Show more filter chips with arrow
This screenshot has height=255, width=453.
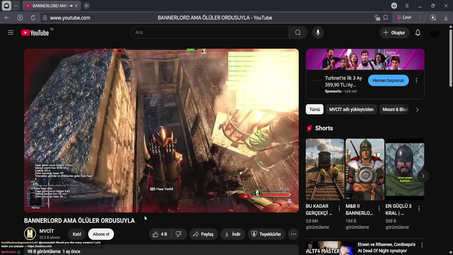coord(417,109)
